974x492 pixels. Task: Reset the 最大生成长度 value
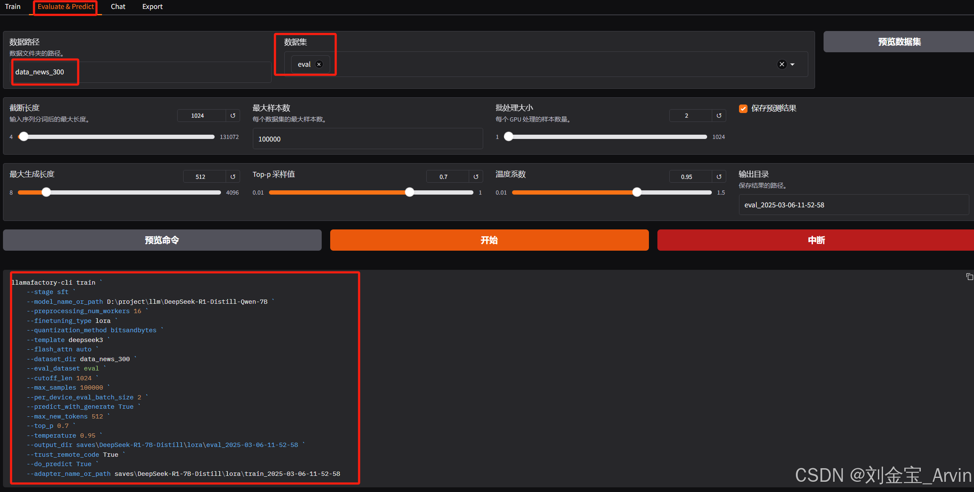[x=233, y=177]
